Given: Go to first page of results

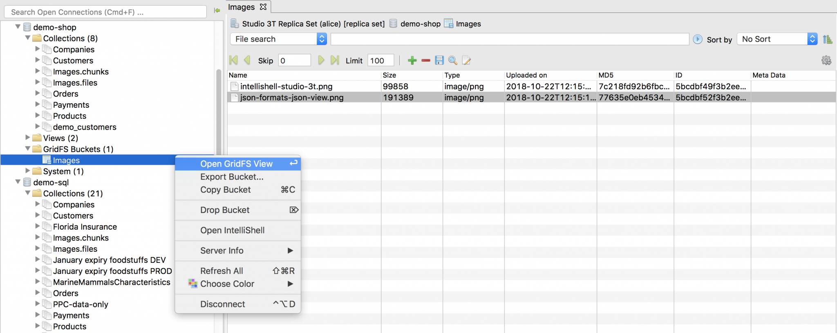Looking at the screenshot, I should pyautogui.click(x=233, y=60).
